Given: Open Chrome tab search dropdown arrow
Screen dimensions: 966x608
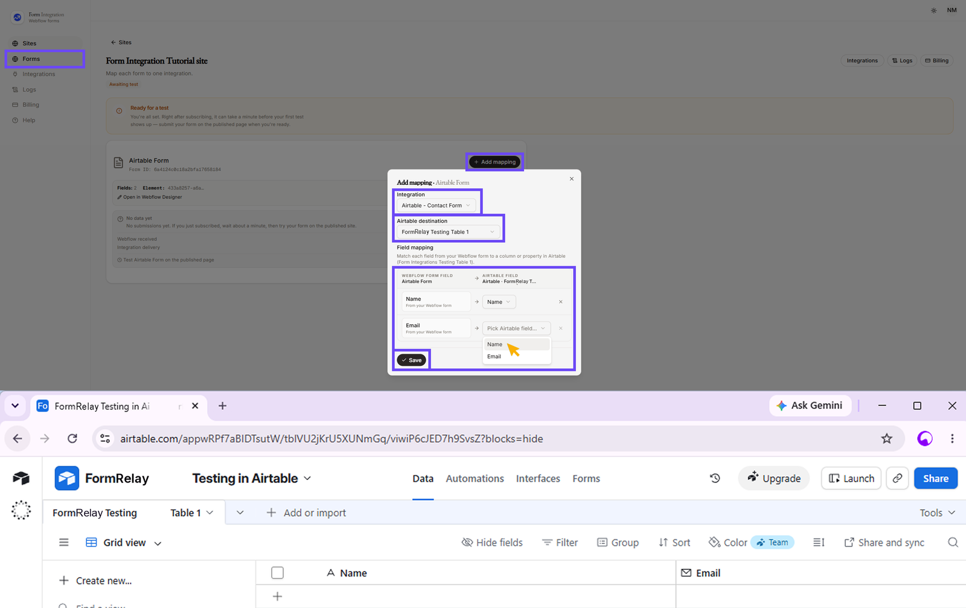Looking at the screenshot, I should pos(15,406).
